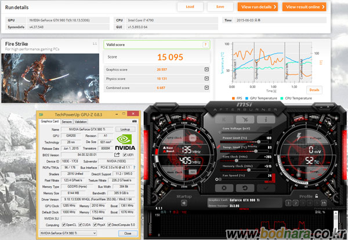Switch to GPU-Z Graphics Card tab
Screen dimensions: 348x240
click(x=50, y=121)
